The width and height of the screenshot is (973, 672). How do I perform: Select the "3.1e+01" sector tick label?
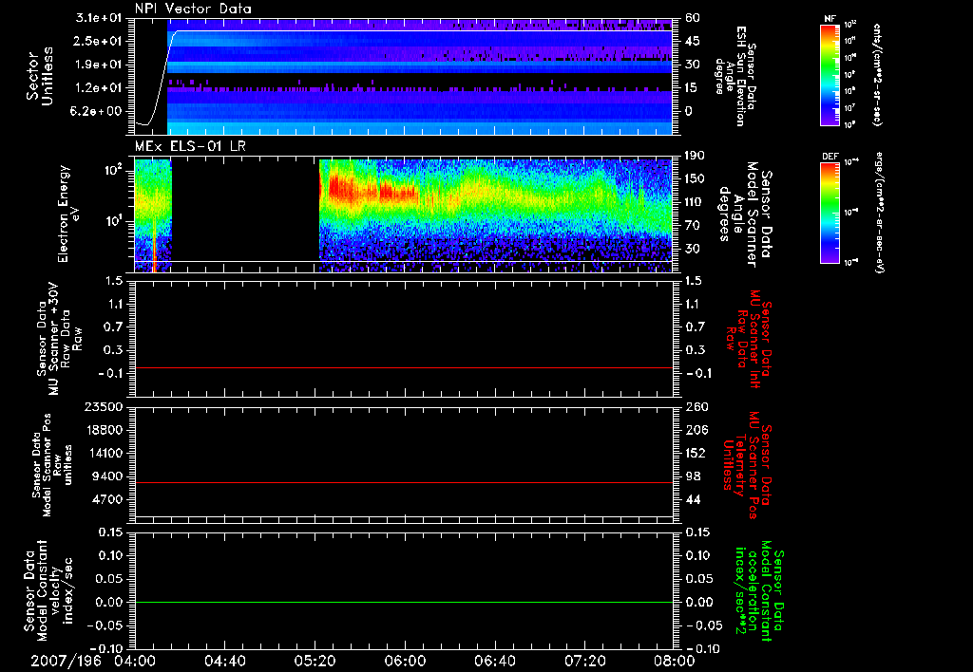(99, 19)
